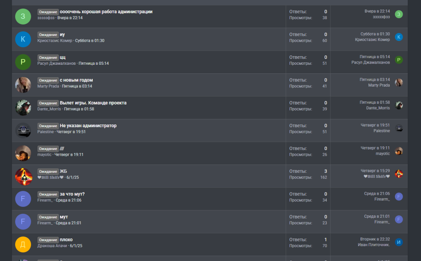Open the last post date "Вторник в 22:32"
421x261 pixels.
(375, 239)
